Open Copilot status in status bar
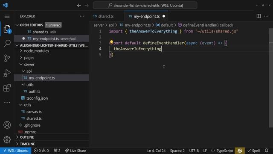 (240, 151)
